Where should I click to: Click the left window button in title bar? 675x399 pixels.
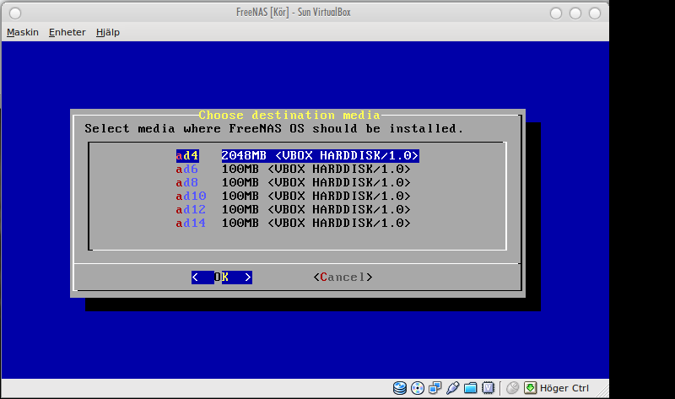(x=15, y=13)
